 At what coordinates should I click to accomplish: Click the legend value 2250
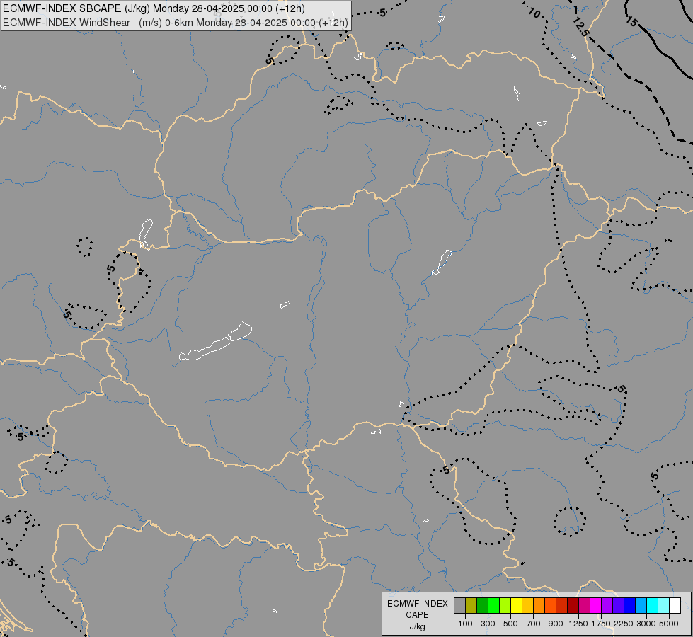tap(624, 624)
